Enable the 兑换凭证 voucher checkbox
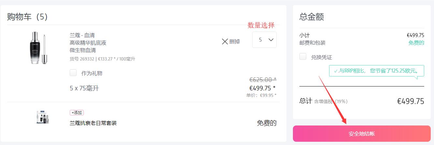Screen dimensions: 434x145 pos(303,57)
